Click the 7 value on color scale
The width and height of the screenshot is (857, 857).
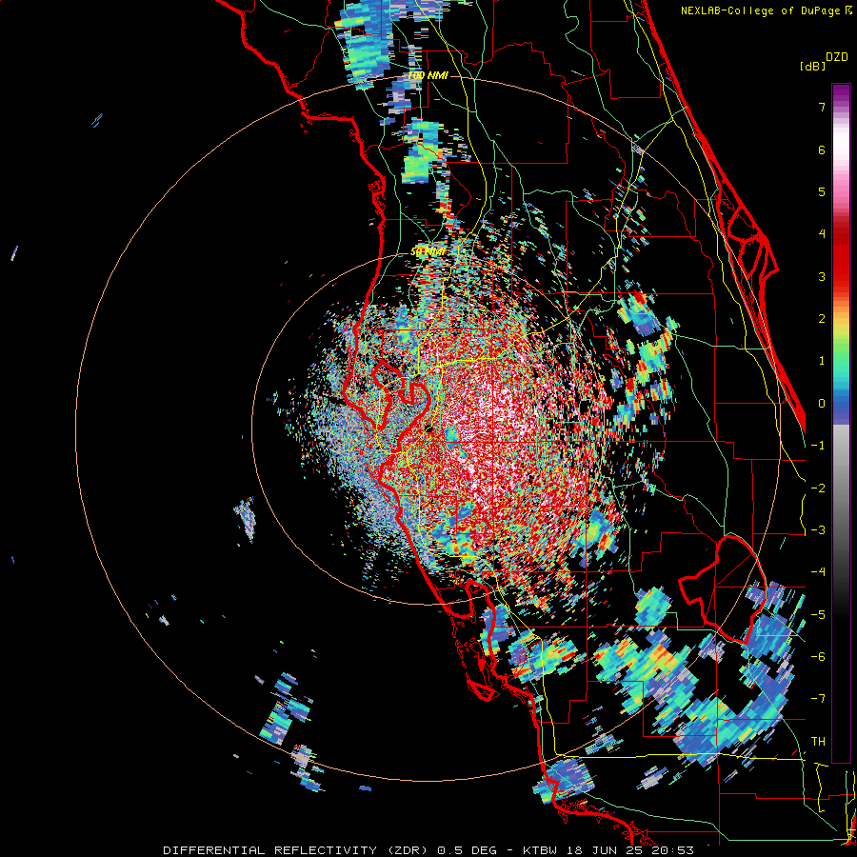pos(822,107)
